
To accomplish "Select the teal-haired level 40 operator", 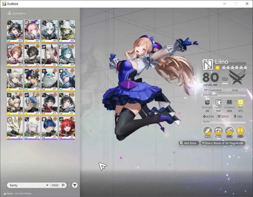I will 67,56.
